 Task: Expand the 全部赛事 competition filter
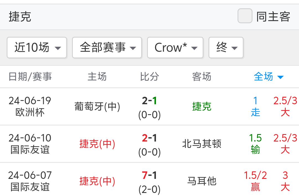tap(107, 48)
